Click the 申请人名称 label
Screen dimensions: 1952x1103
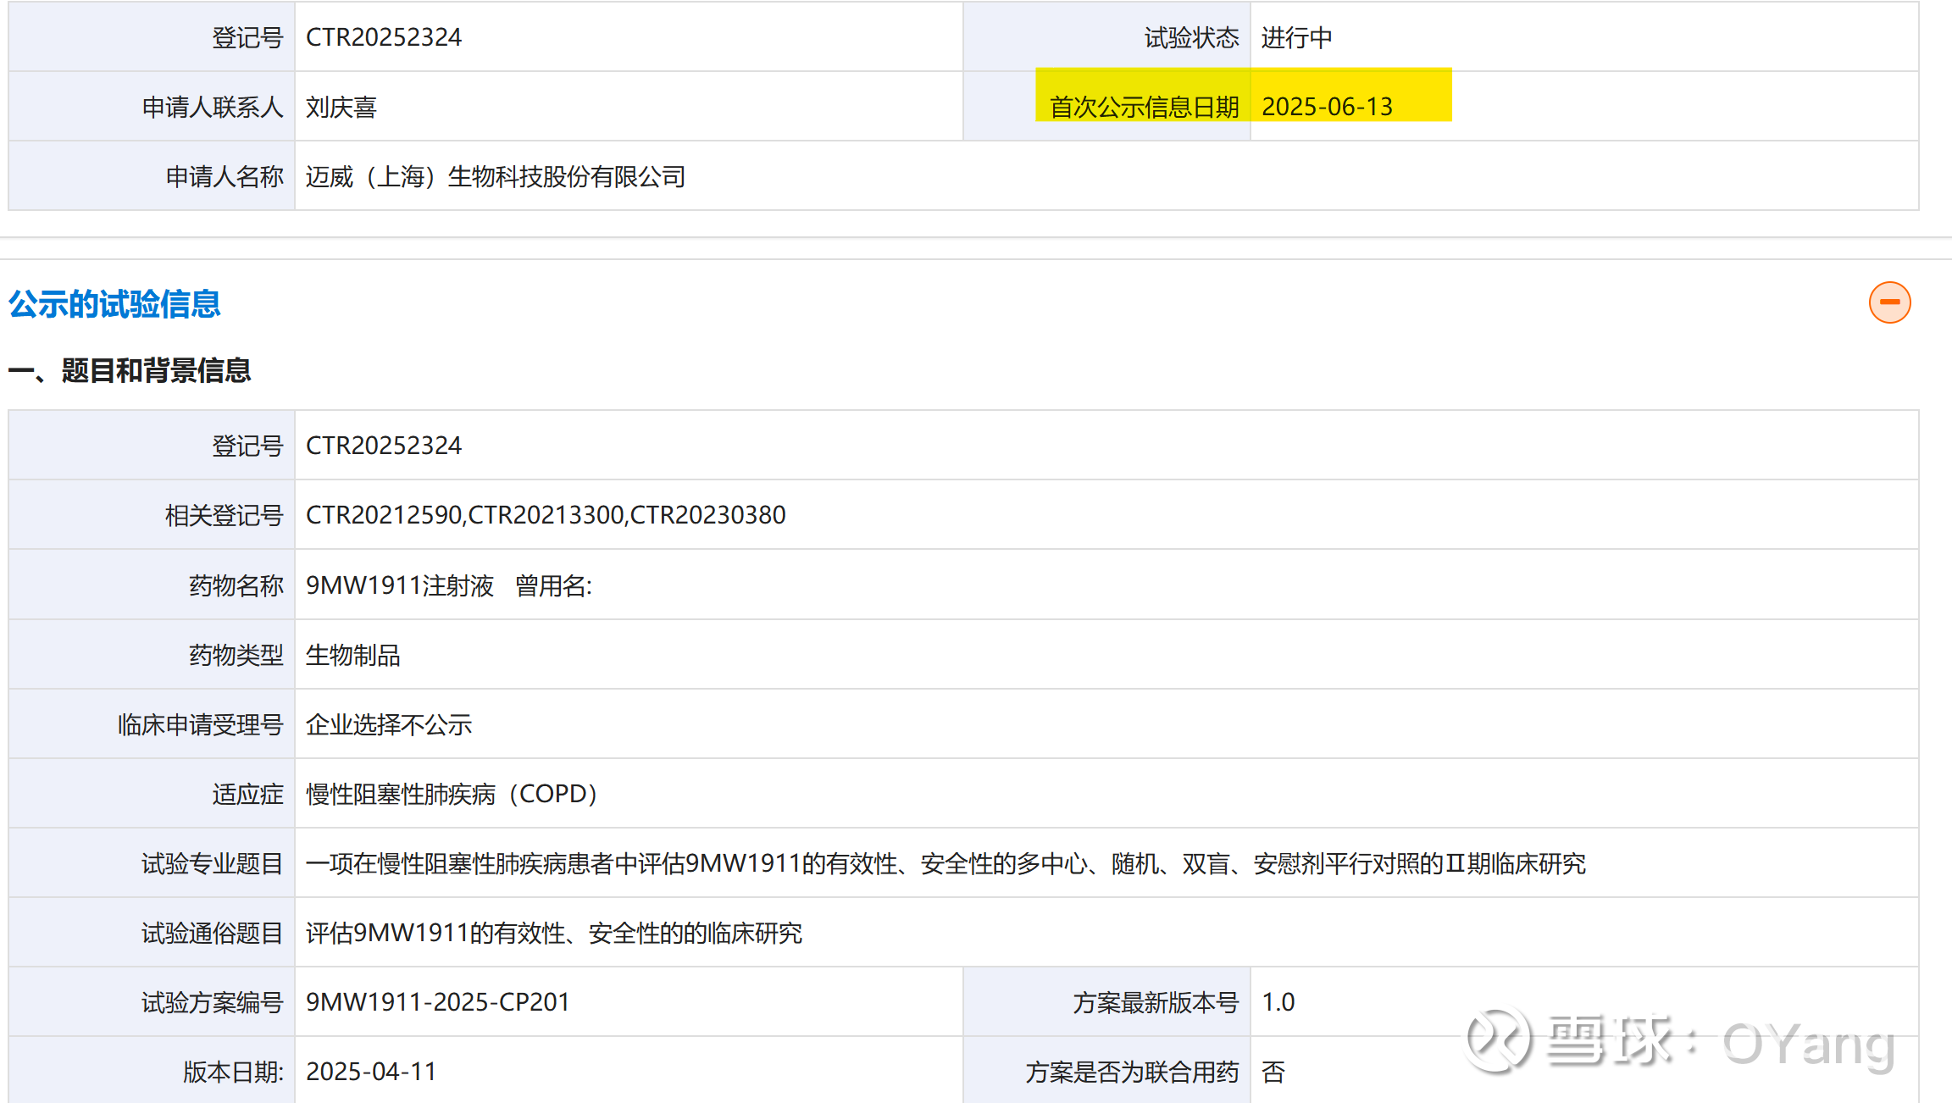[x=225, y=176]
